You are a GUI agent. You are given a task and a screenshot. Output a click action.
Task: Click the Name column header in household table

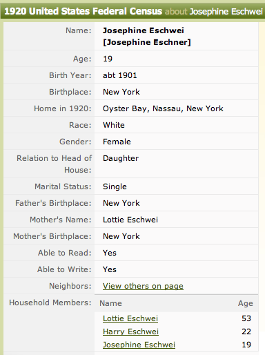110,303
